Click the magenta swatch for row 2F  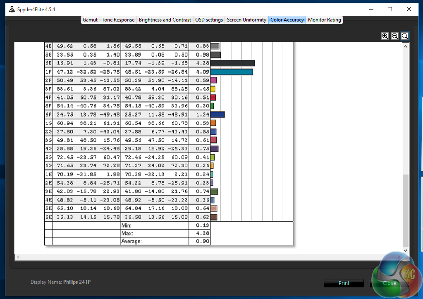[213, 80]
